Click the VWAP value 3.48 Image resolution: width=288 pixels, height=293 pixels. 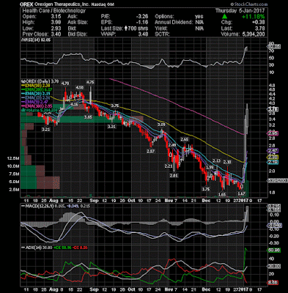coord(143,34)
